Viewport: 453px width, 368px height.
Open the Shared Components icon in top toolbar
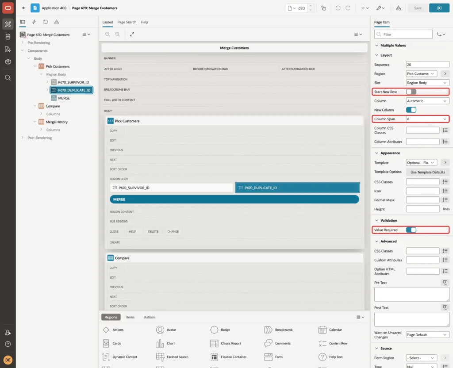399,8
